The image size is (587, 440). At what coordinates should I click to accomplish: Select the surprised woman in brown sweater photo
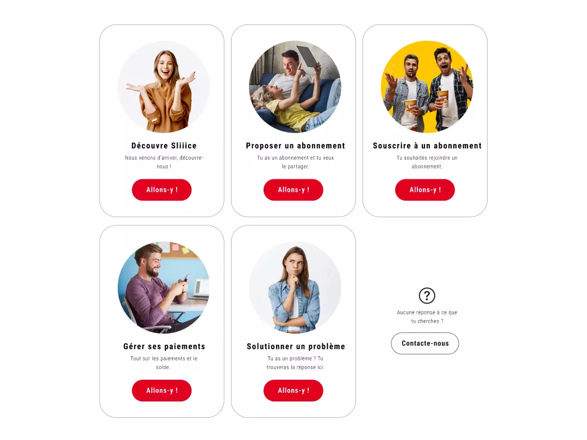coord(164,87)
